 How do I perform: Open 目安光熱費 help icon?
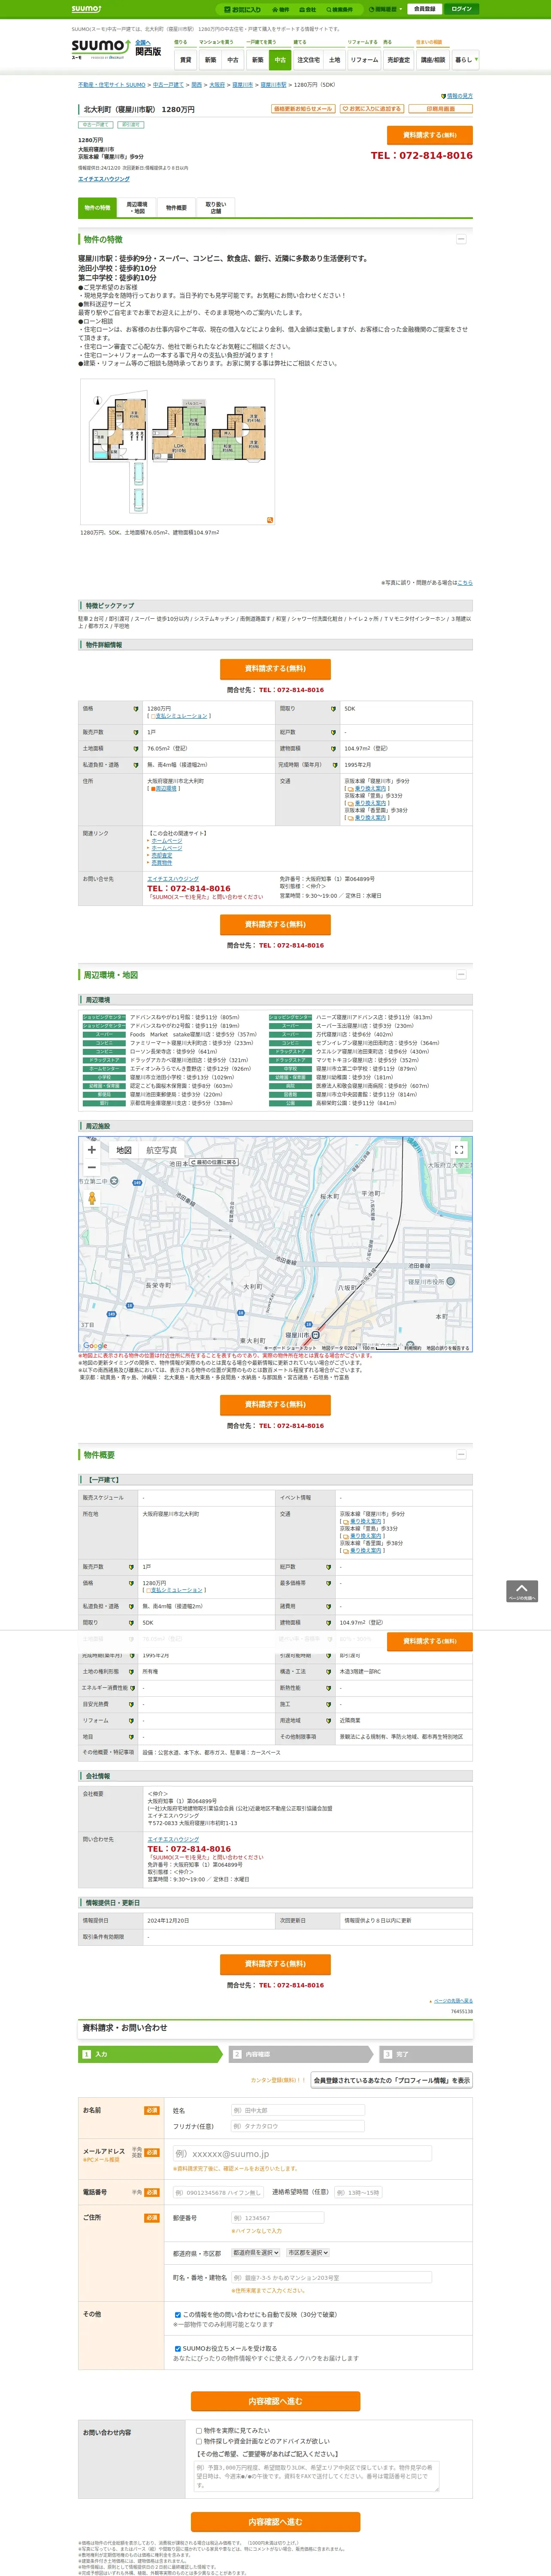[131, 1704]
